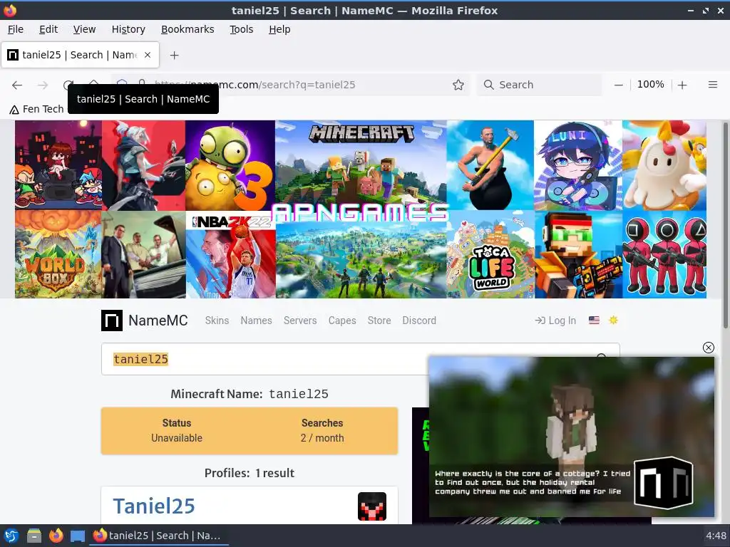Click the Minecraft game thumbnail in banner
The image size is (730, 547).
(361, 162)
